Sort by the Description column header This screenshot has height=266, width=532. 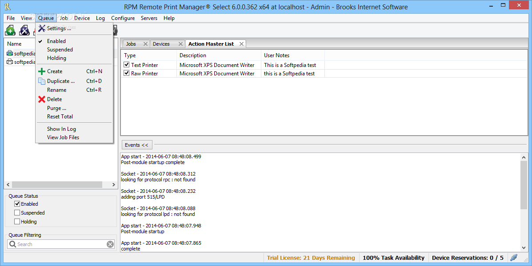[219, 55]
